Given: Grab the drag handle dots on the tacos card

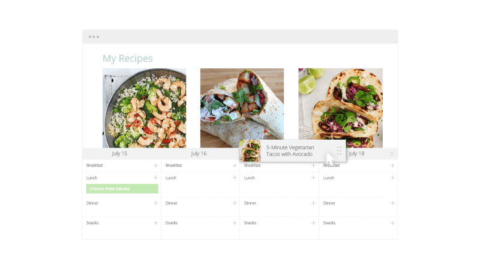Looking at the screenshot, I should pyautogui.click(x=339, y=150).
